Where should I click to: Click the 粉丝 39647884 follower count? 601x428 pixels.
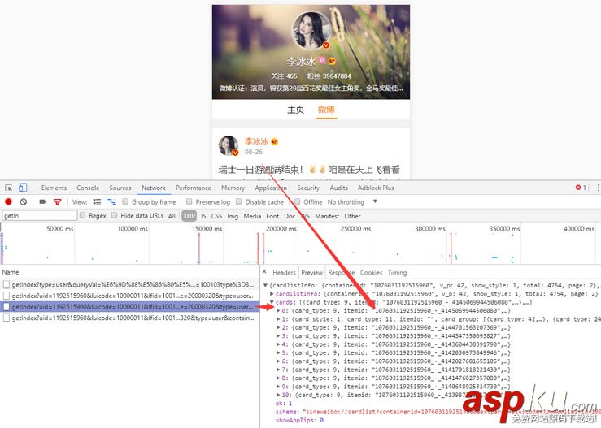(329, 76)
